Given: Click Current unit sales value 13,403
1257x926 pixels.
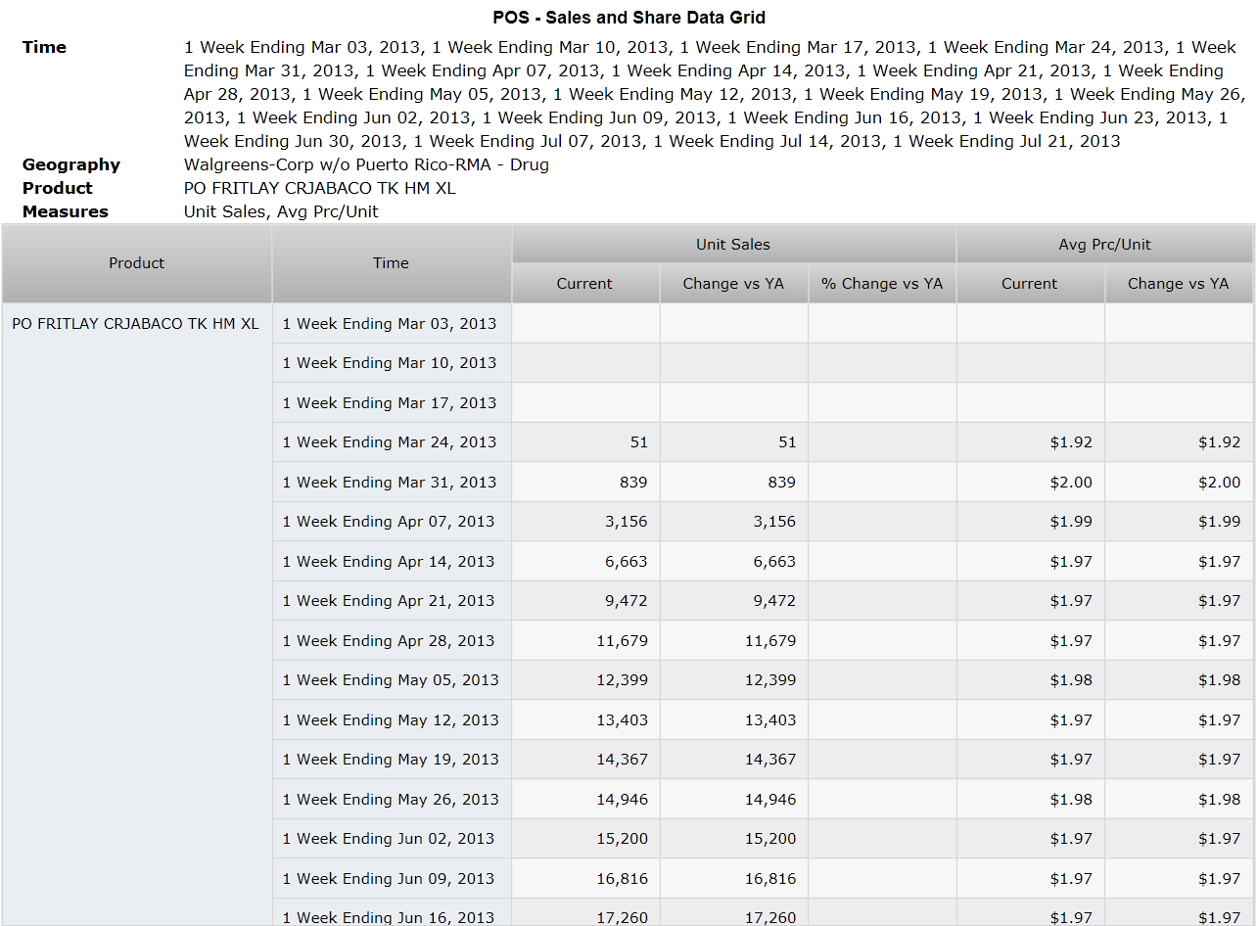Looking at the screenshot, I should [585, 720].
